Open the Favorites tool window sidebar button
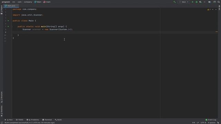This screenshot has width=221, height=124. click(1, 111)
